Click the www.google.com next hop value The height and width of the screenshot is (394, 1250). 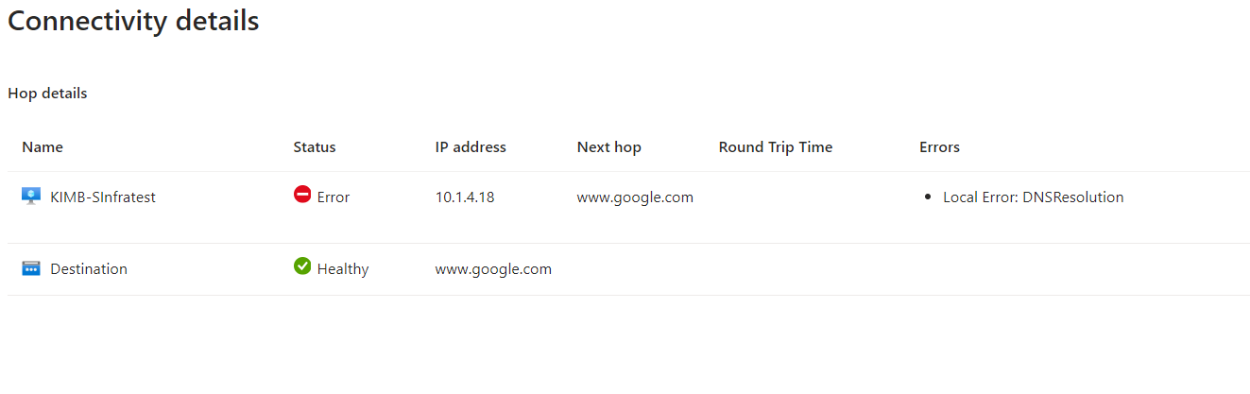click(x=635, y=197)
